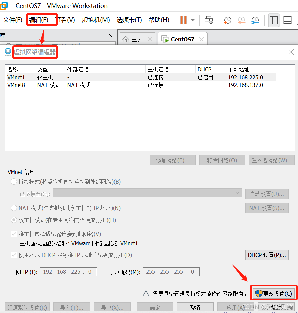Click the 更改设置(C) button
The image size is (298, 313).
(x=274, y=294)
